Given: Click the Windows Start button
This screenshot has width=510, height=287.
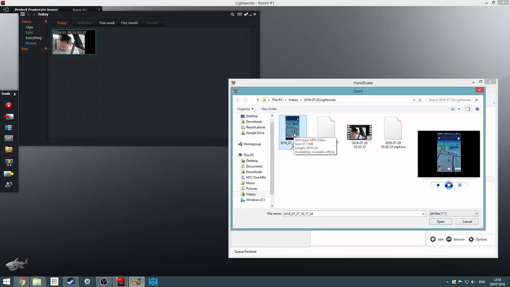Looking at the screenshot, I should pos(6,282).
